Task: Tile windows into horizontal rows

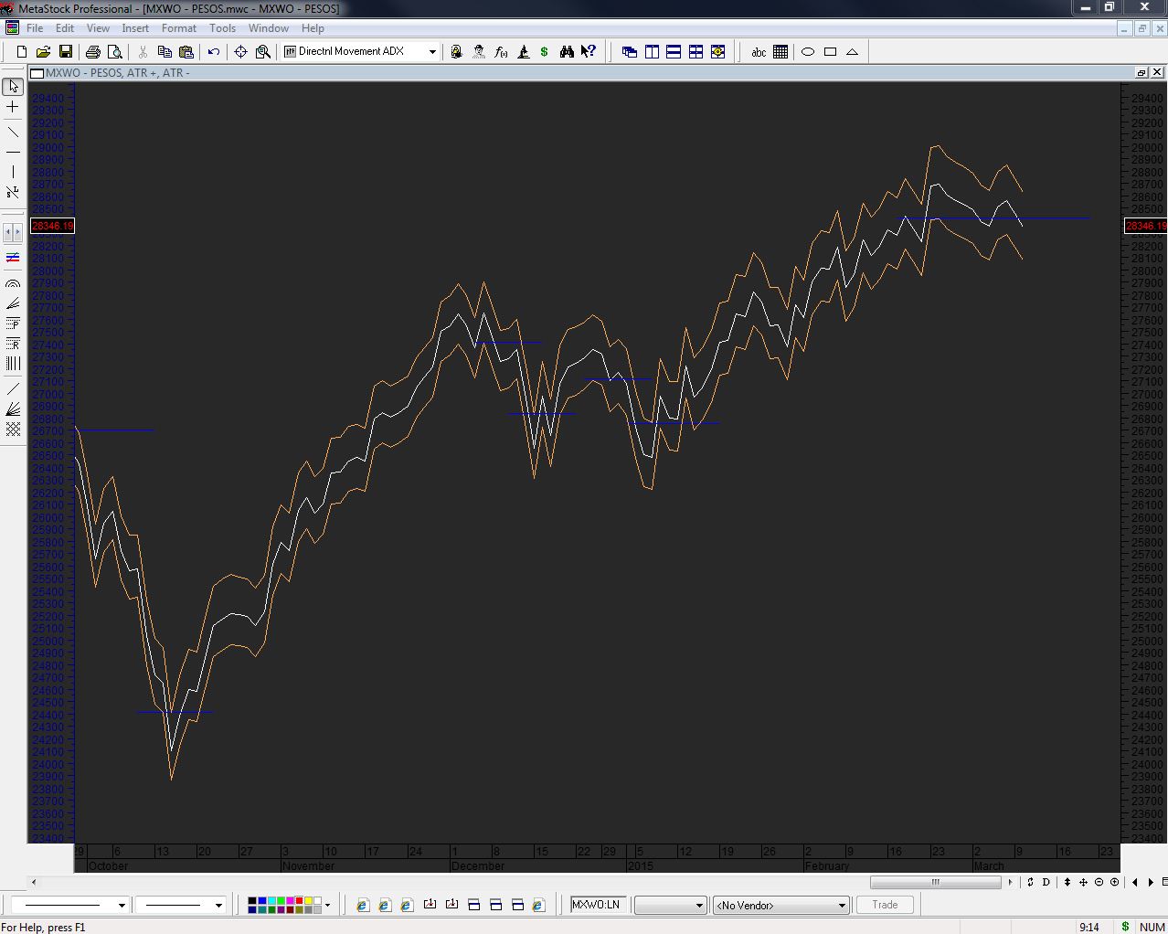Action: 674,52
